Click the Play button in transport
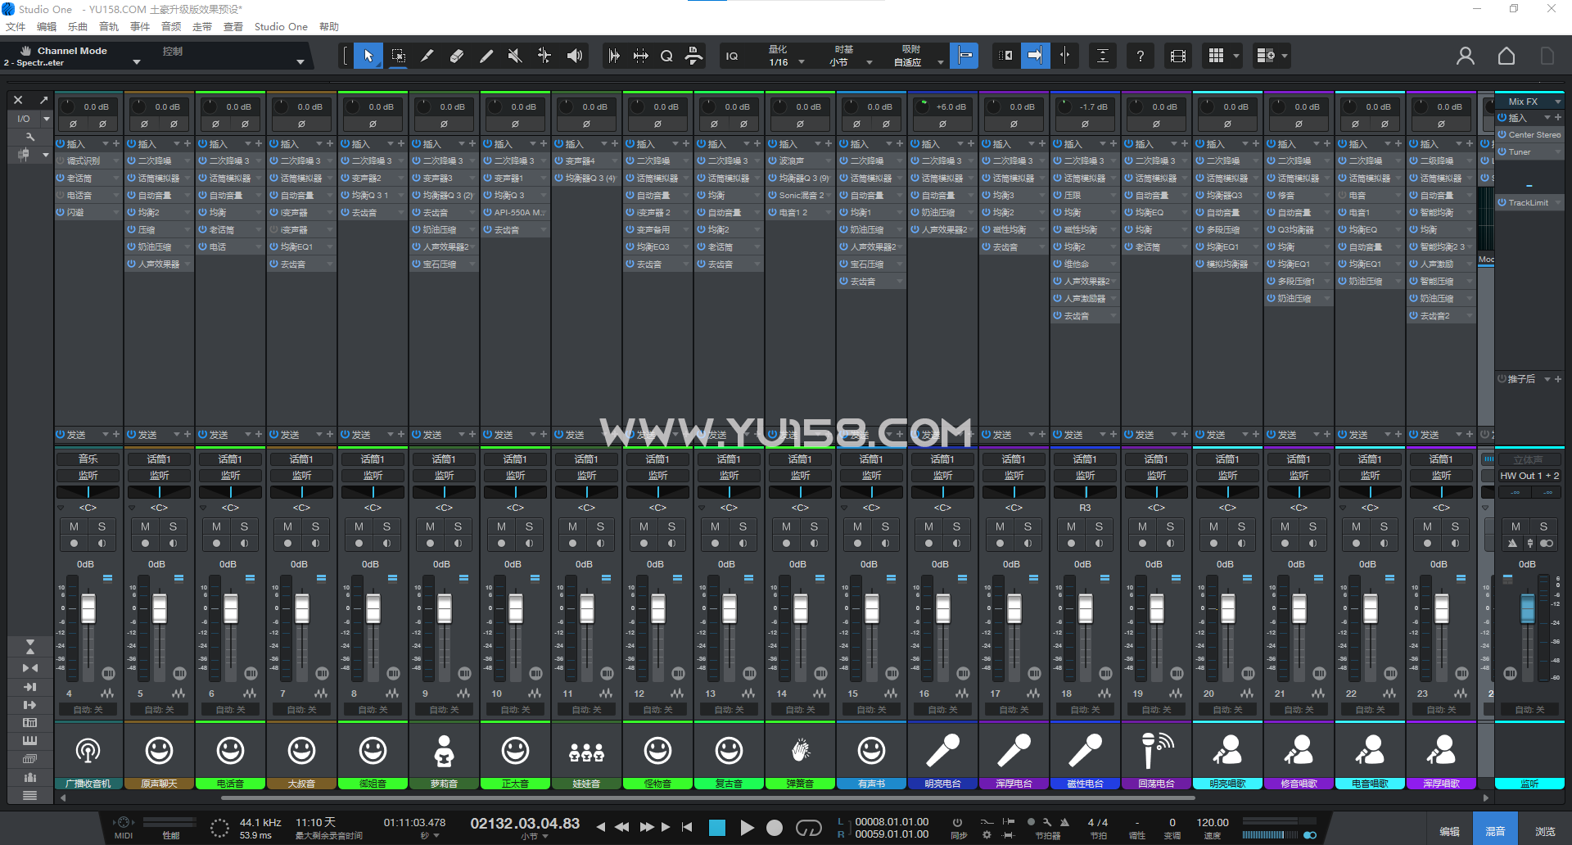The image size is (1572, 845). [x=747, y=828]
